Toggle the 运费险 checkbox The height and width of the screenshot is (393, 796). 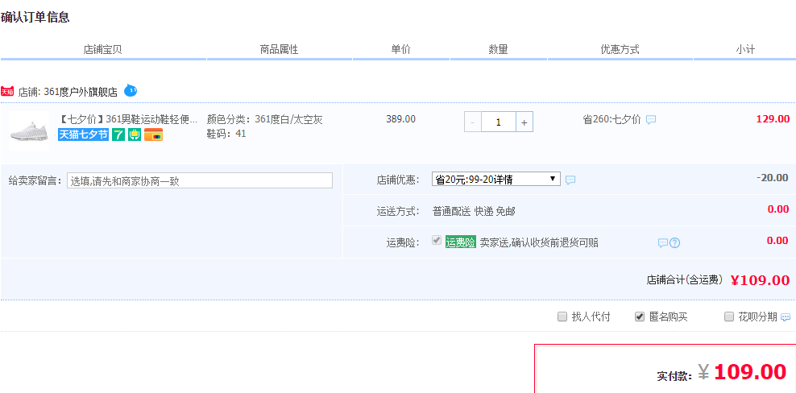point(437,241)
